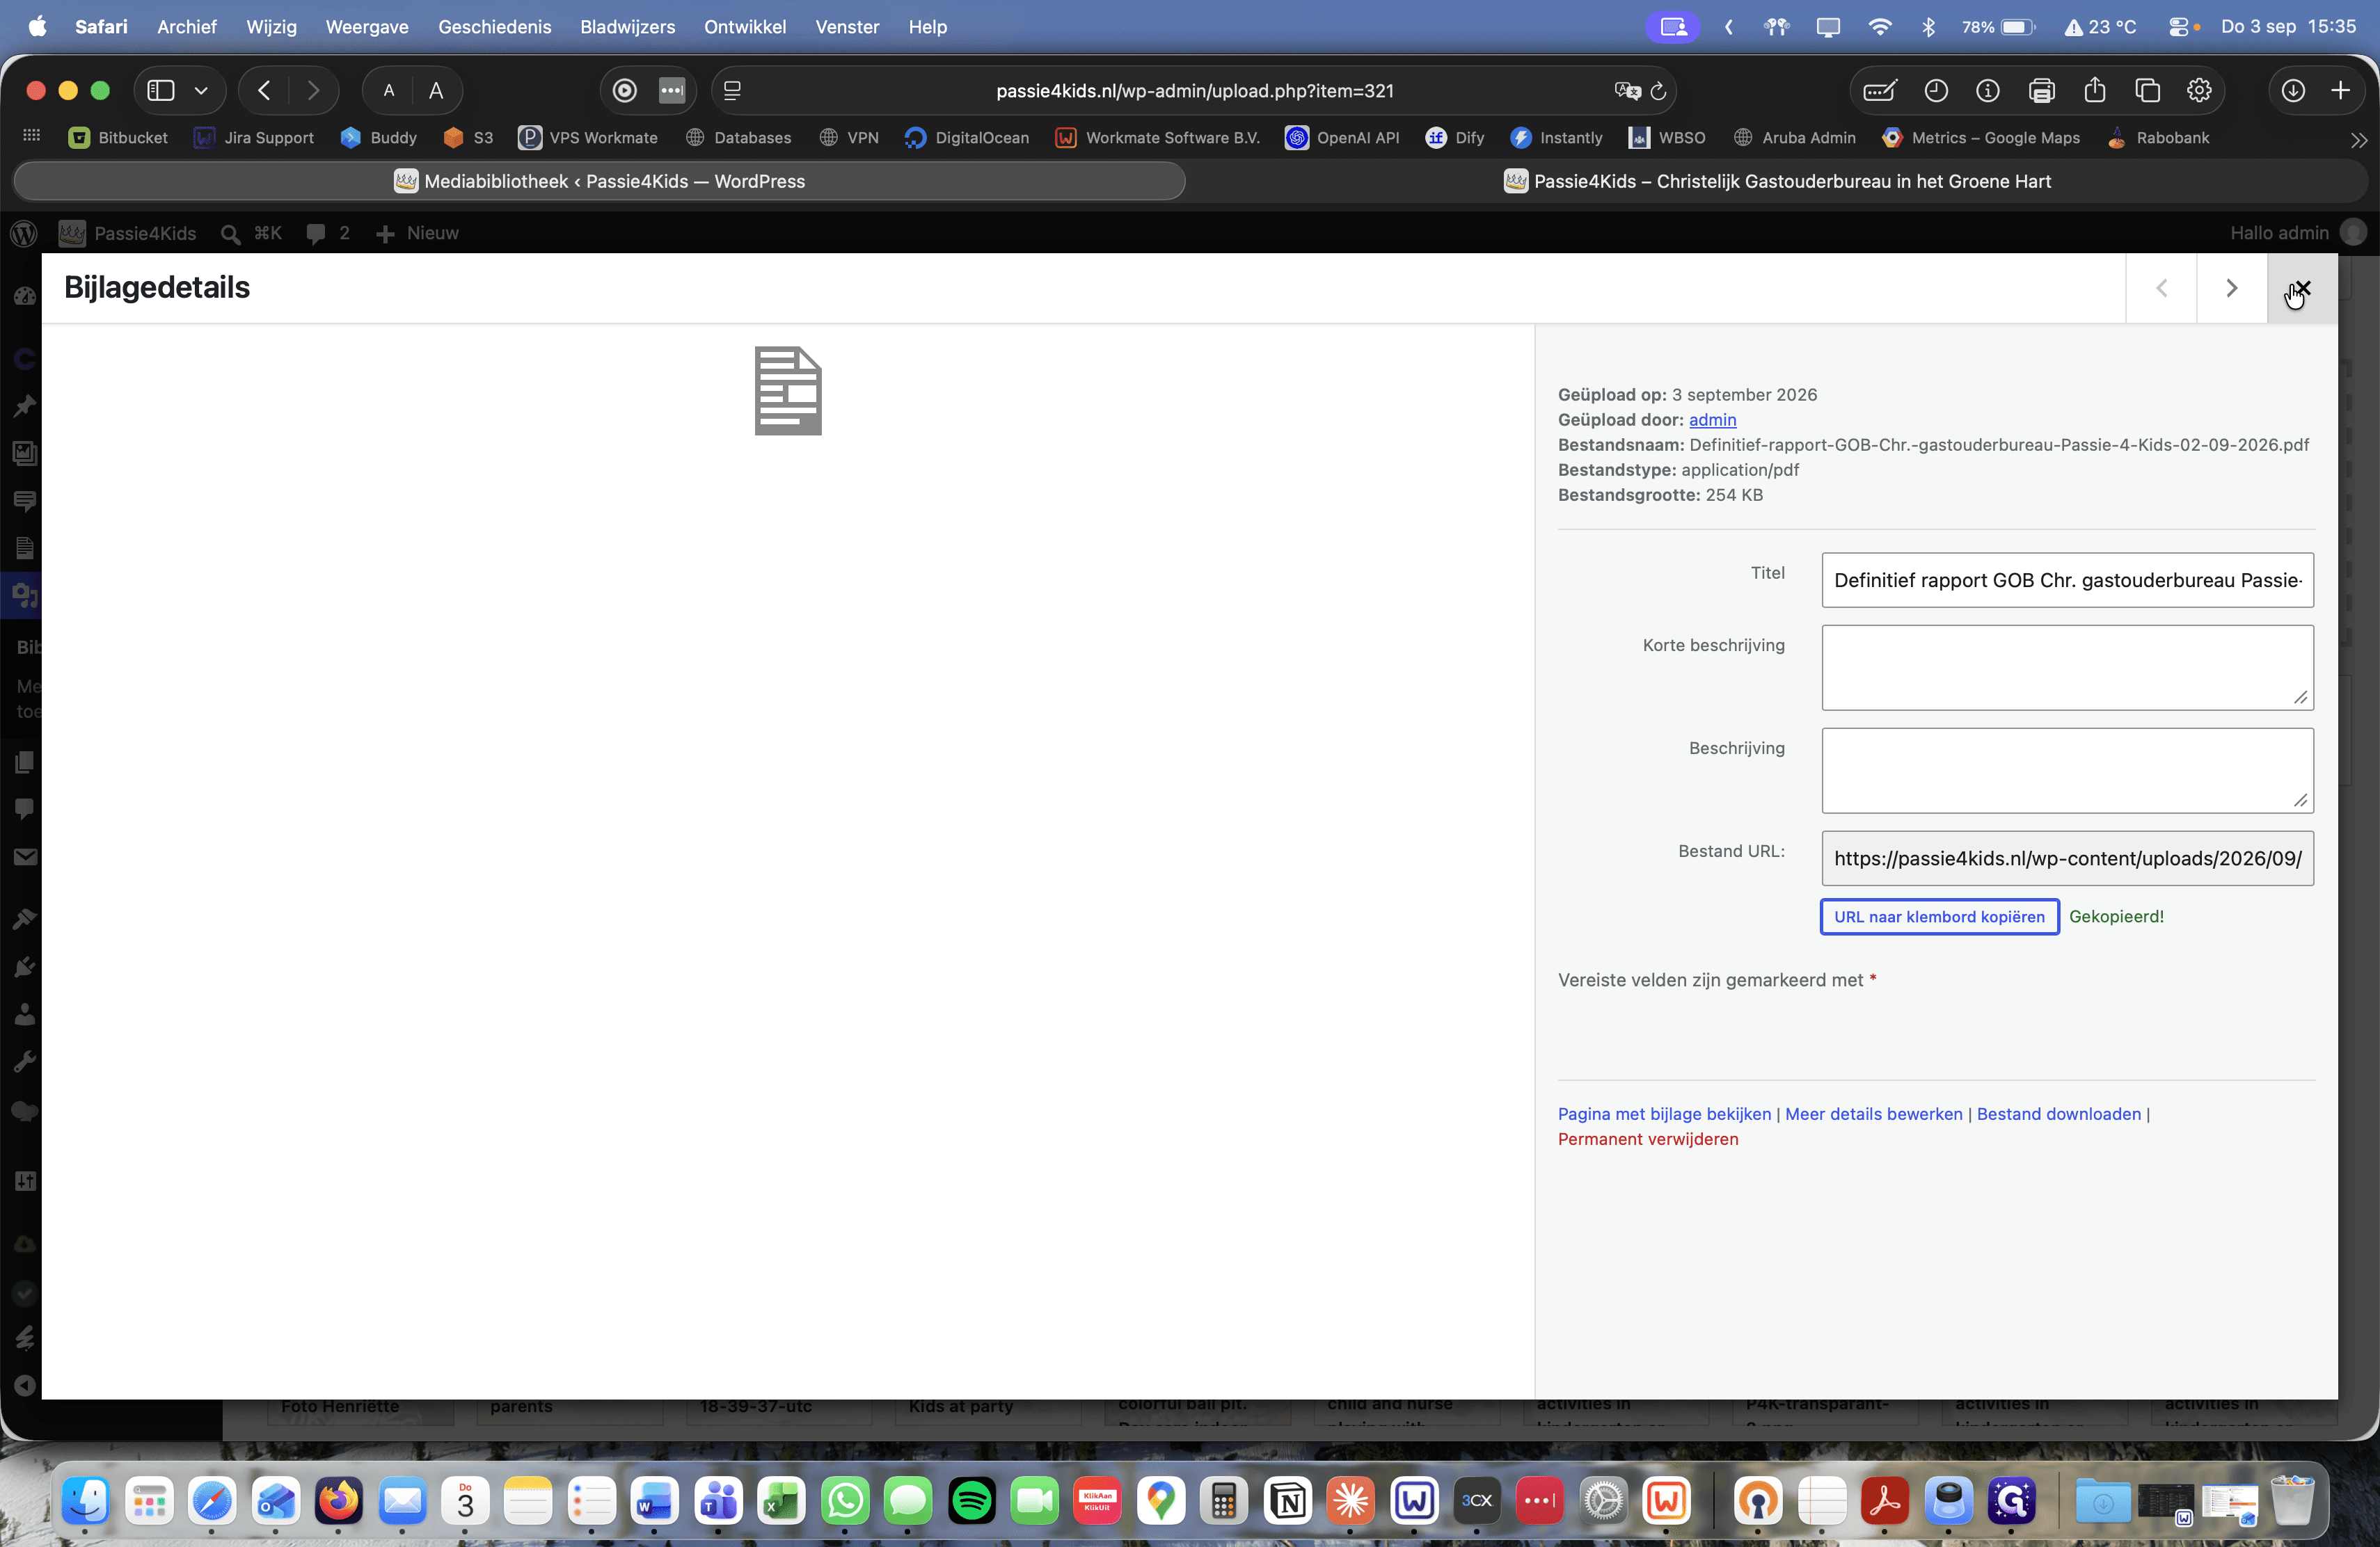The image size is (2380, 1547).
Task: Open the Geschiedenis menu
Action: pos(494,27)
